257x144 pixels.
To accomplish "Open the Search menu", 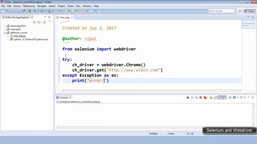I will pos(52,6).
